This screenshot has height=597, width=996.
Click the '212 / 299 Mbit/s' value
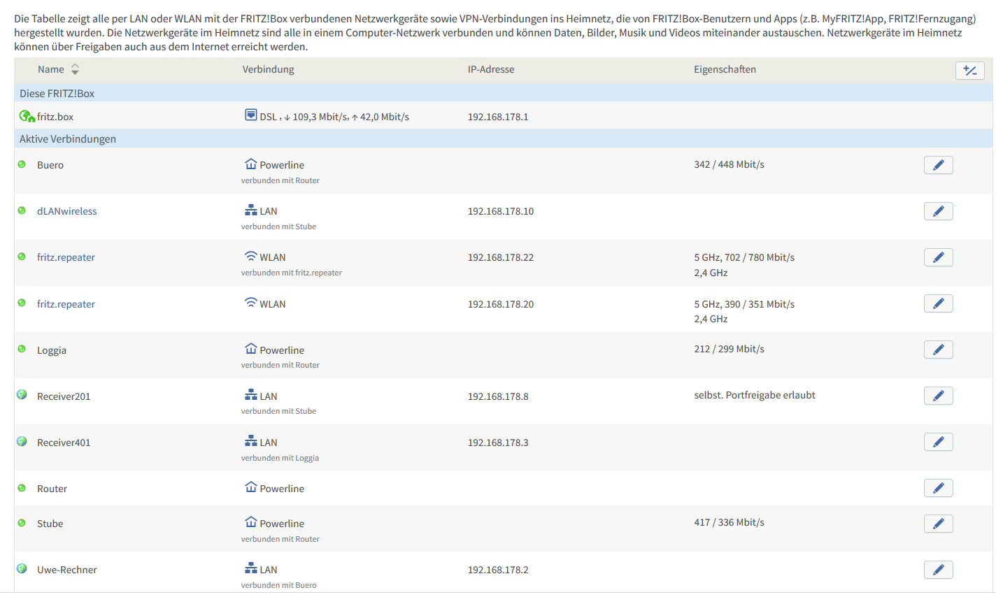729,349
